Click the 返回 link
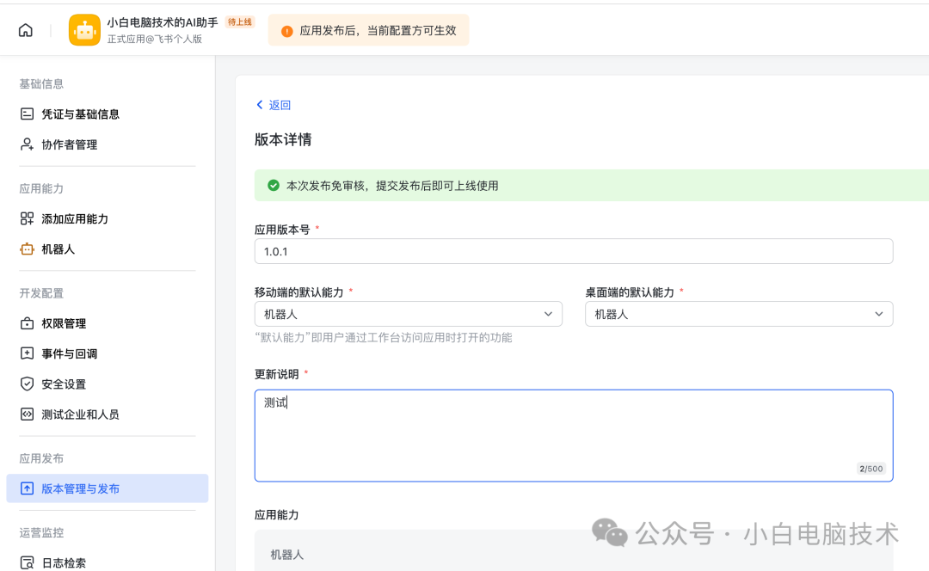Screen dimensions: 929x571 click(280, 105)
